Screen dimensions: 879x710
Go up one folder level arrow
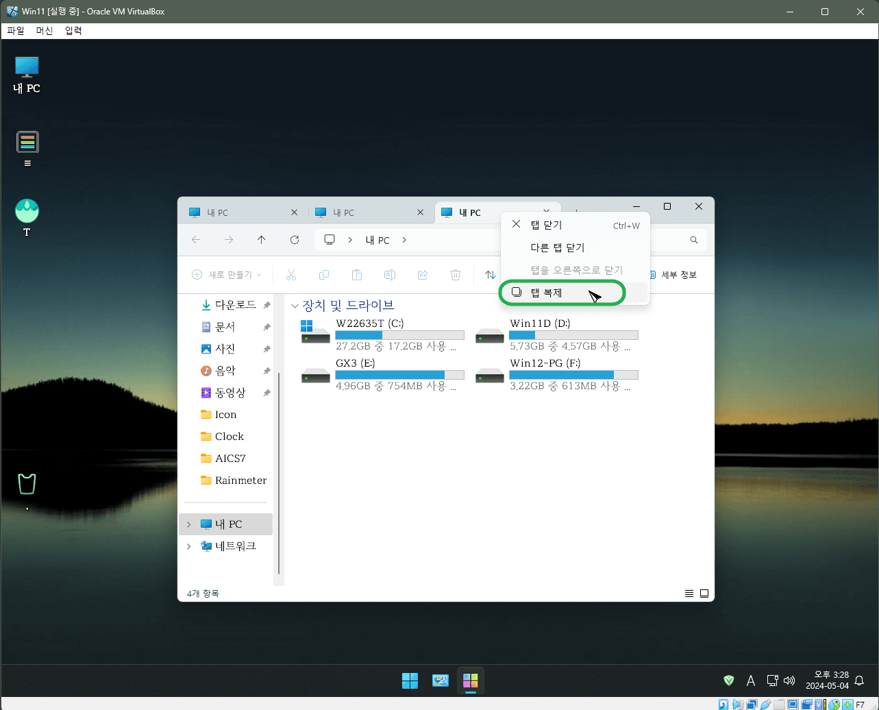click(x=262, y=240)
